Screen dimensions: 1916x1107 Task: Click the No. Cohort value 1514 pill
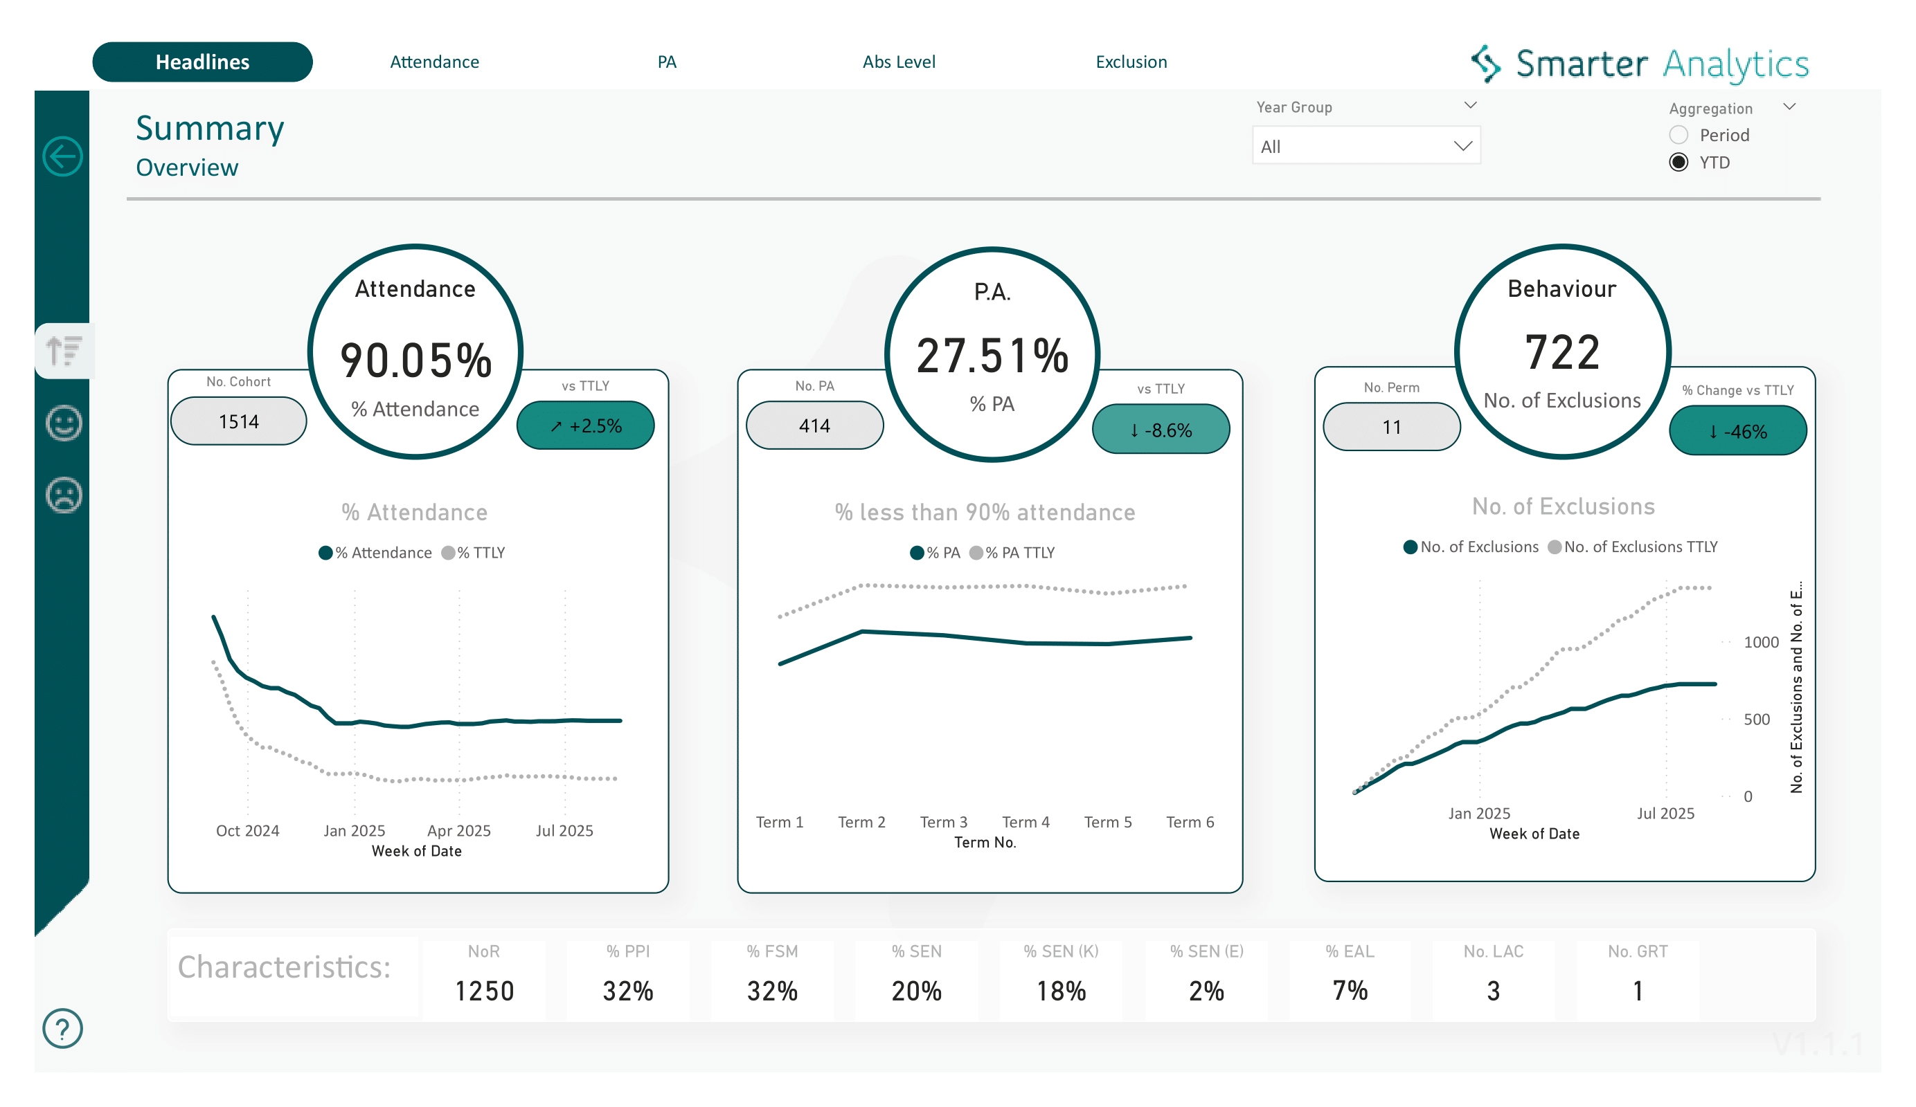point(238,420)
